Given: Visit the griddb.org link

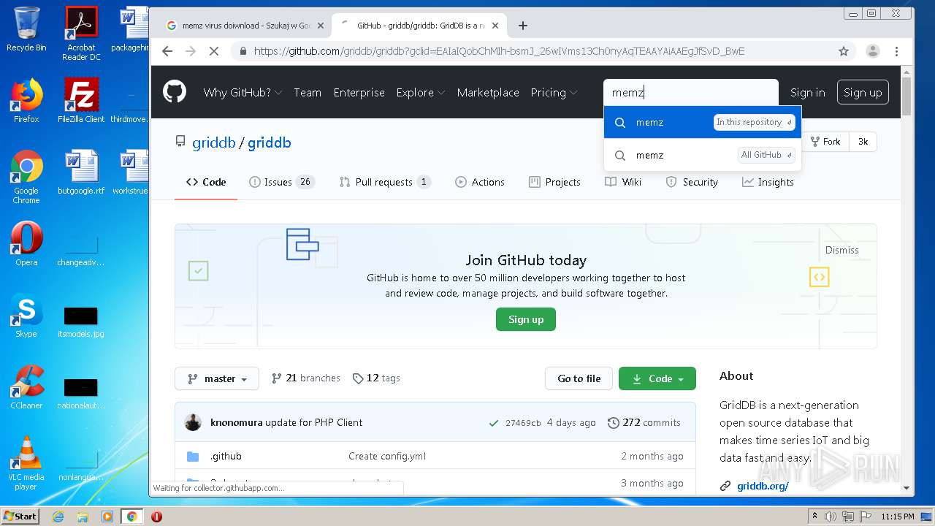Looking at the screenshot, I should (763, 486).
